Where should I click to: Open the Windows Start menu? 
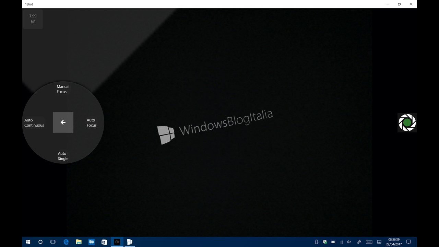pyautogui.click(x=28, y=242)
